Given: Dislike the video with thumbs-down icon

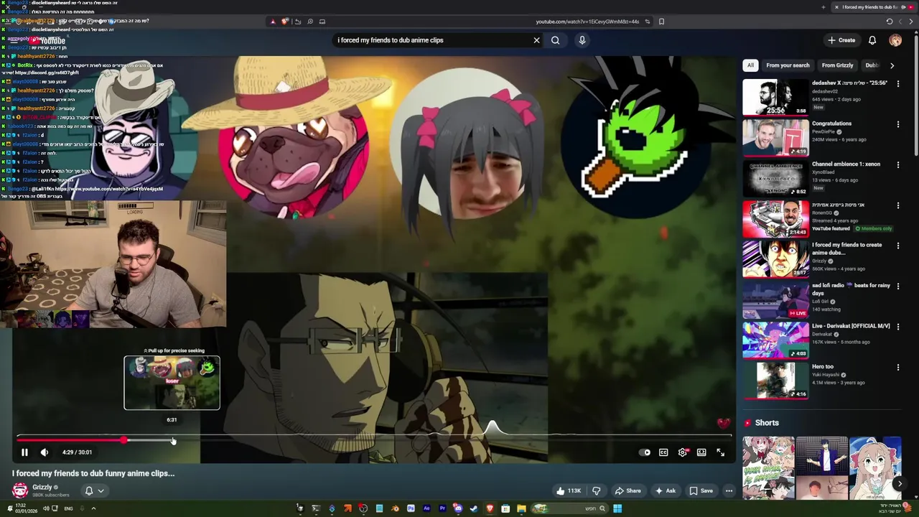Looking at the screenshot, I should click(x=596, y=491).
